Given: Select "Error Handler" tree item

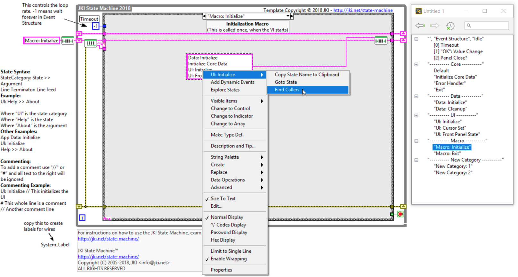Looking at the screenshot, I should 449,83.
